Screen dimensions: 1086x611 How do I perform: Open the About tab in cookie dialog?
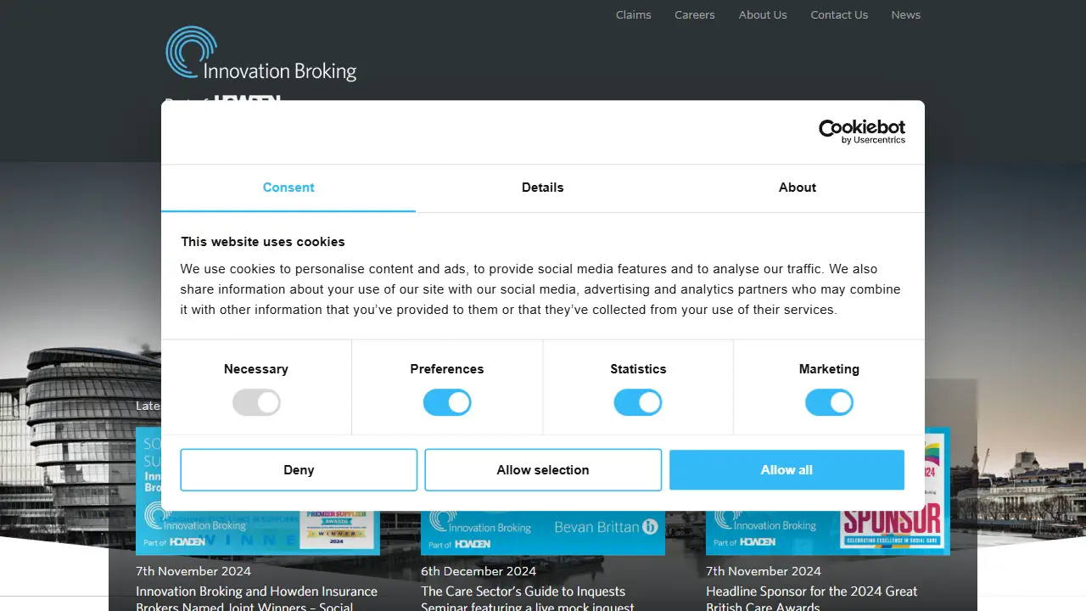[x=798, y=188]
